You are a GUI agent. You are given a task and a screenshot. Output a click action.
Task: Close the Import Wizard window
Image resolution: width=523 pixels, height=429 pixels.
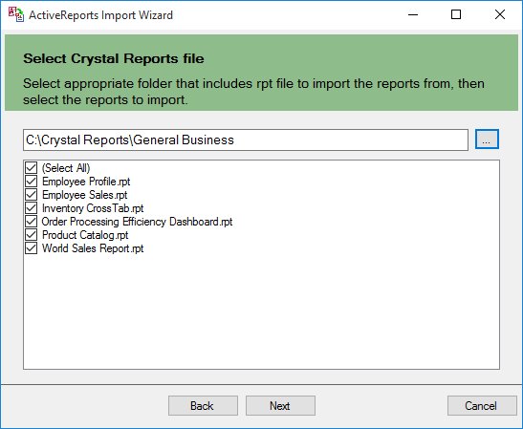[500, 15]
